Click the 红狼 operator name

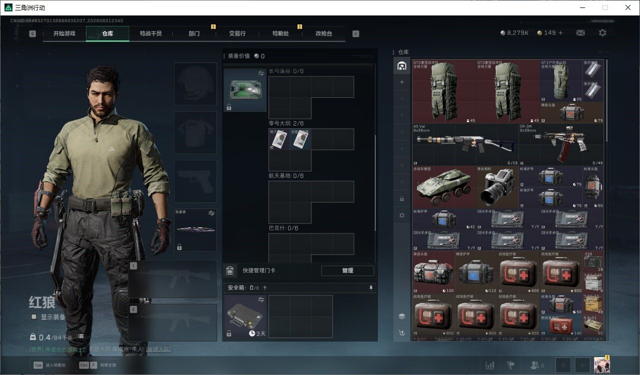[x=42, y=302]
